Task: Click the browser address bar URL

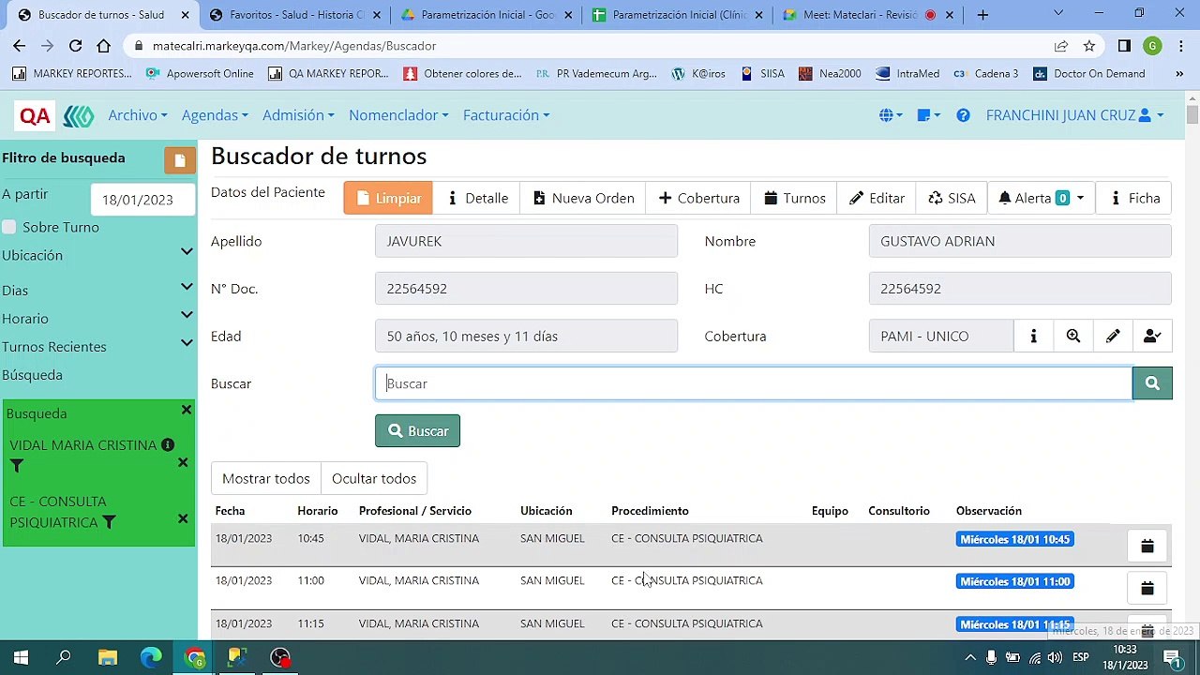Action: 293,46
